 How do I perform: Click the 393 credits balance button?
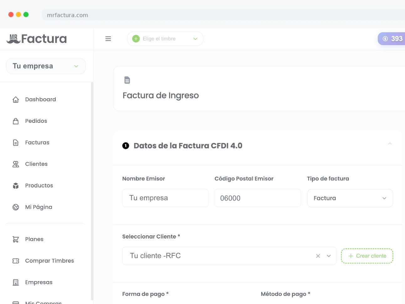pyautogui.click(x=392, y=39)
